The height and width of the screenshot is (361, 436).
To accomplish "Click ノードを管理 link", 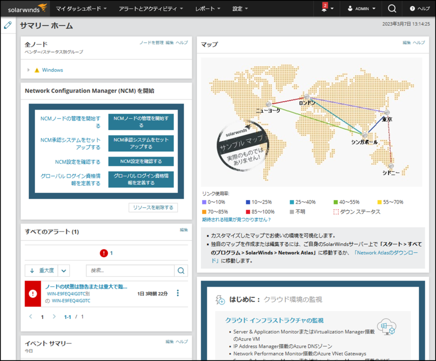I will pos(151,43).
